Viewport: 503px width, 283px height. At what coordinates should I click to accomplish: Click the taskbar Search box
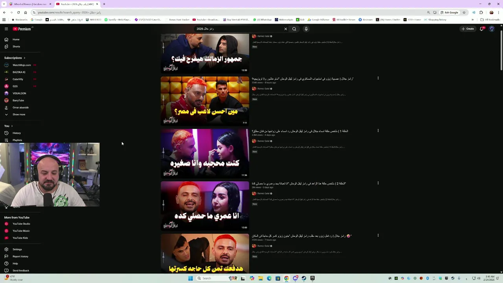[x=217, y=278]
